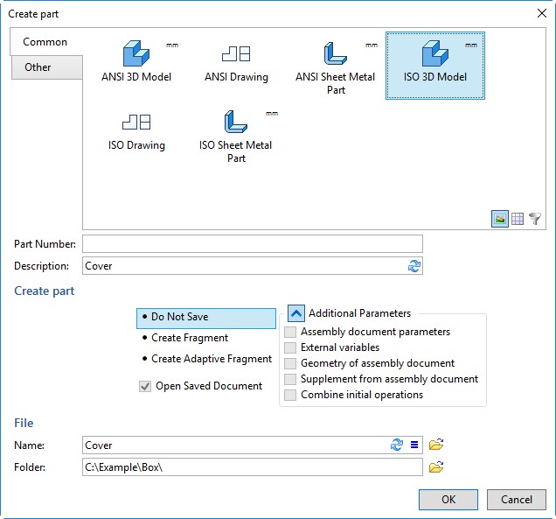Browse for folder using the folder icon
Screen dimensions: 556x519
(436, 467)
